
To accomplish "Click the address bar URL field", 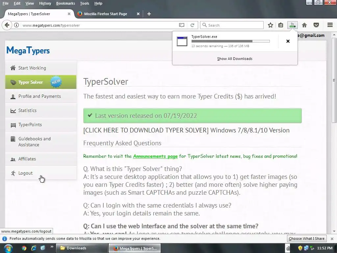I will tap(99, 25).
